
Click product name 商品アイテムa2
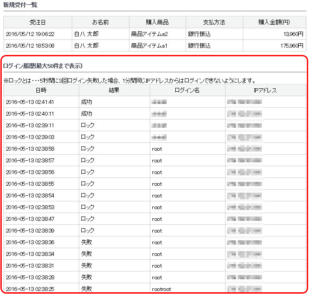[149, 34]
